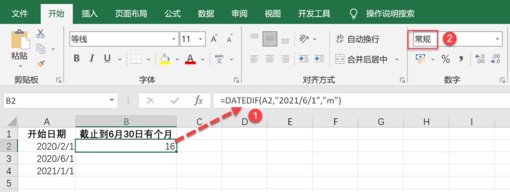Increase decimal places icon
Image resolution: width=510 pixels, height=192 pixels.
480,59
